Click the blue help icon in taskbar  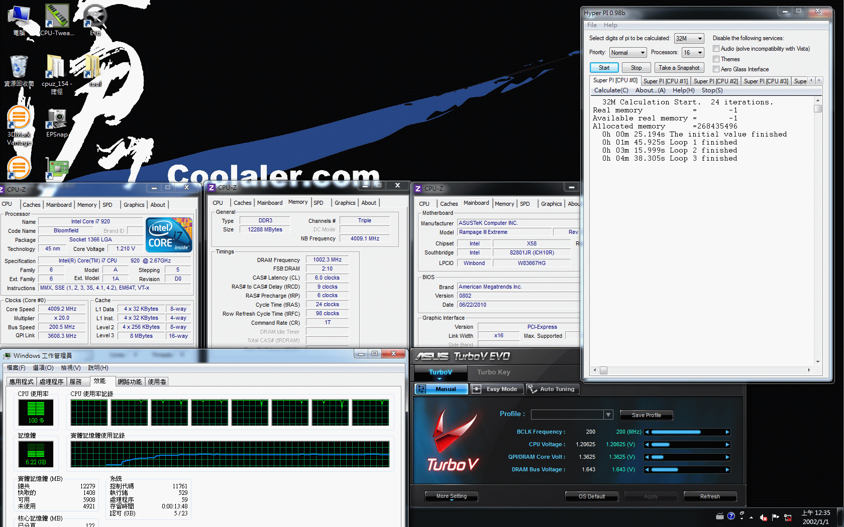coord(731,516)
